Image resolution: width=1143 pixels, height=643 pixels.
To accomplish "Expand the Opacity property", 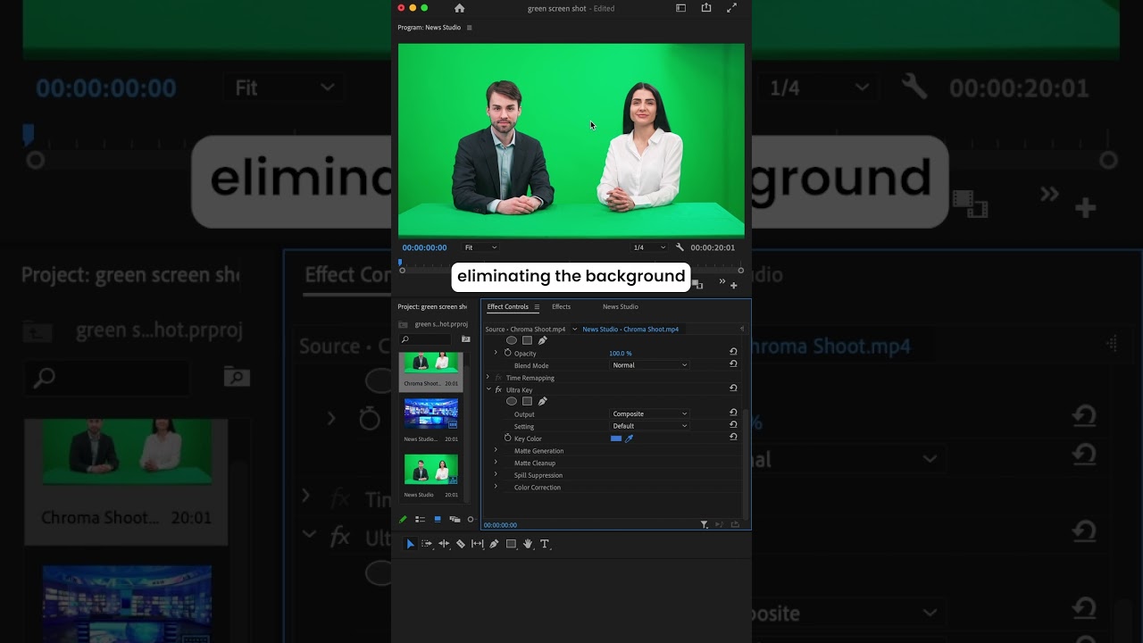I will (496, 353).
